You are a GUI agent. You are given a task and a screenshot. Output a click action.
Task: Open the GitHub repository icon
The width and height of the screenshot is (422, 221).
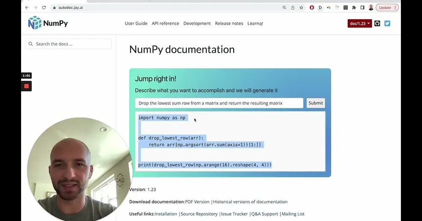coord(377,24)
